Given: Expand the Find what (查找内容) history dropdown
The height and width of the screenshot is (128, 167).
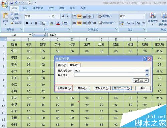Looking at the screenshot, I should click(147, 71).
